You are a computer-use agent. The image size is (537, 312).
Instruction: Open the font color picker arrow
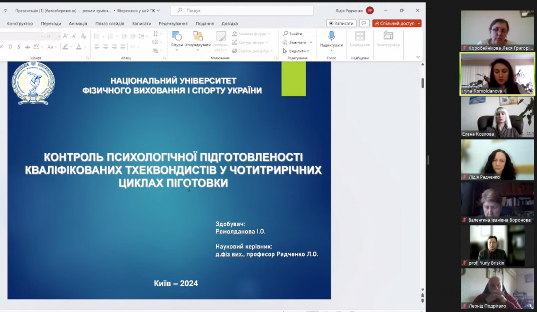click(85, 47)
